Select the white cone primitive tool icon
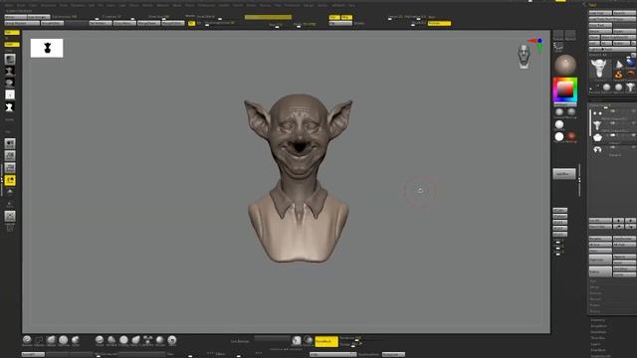Image resolution: width=637 pixels, height=358 pixels. point(619,64)
